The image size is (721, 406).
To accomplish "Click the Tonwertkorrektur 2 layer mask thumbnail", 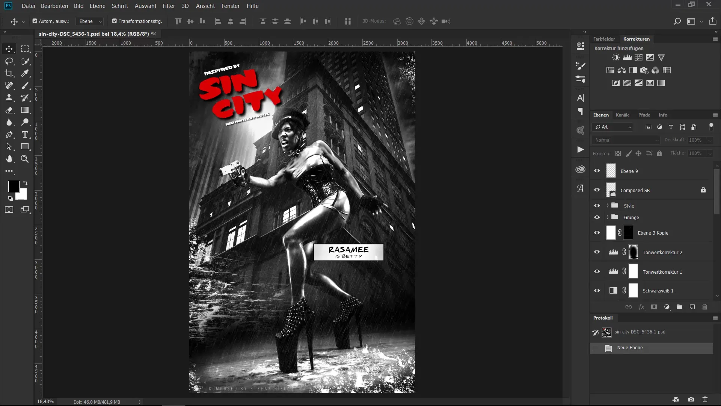I will pos(633,252).
